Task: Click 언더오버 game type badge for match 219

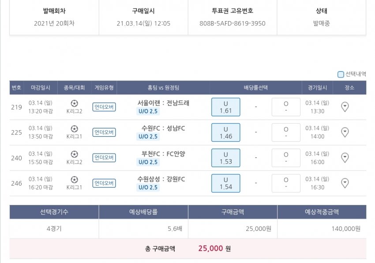Action: point(104,107)
